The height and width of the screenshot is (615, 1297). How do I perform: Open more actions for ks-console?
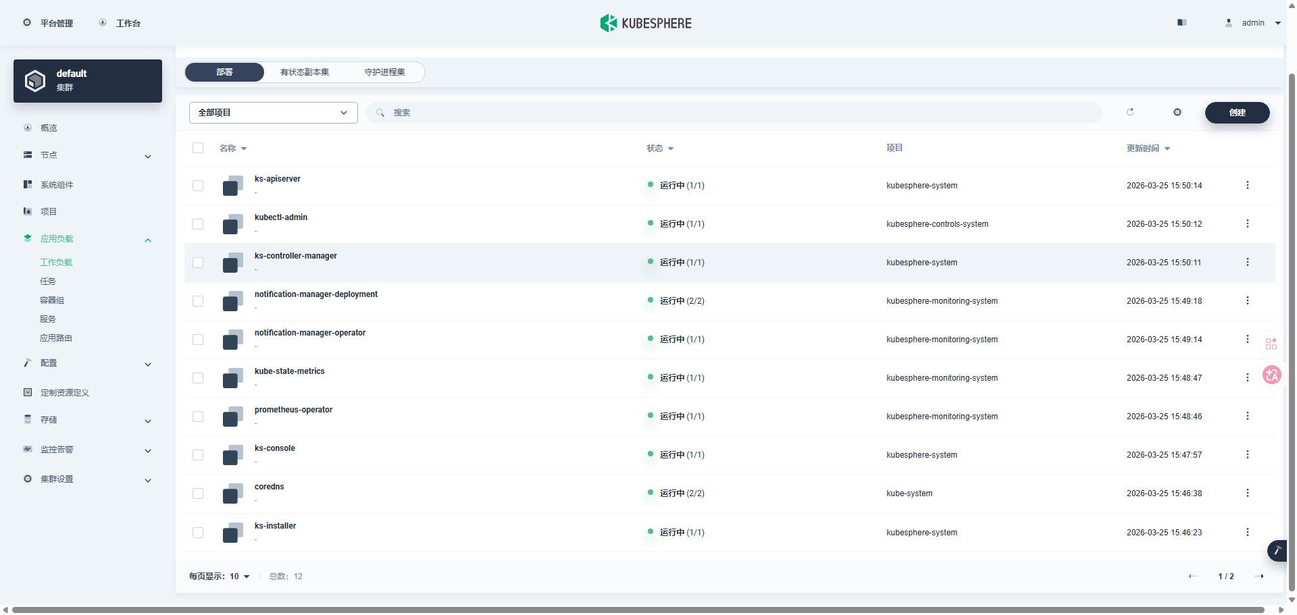tap(1248, 454)
